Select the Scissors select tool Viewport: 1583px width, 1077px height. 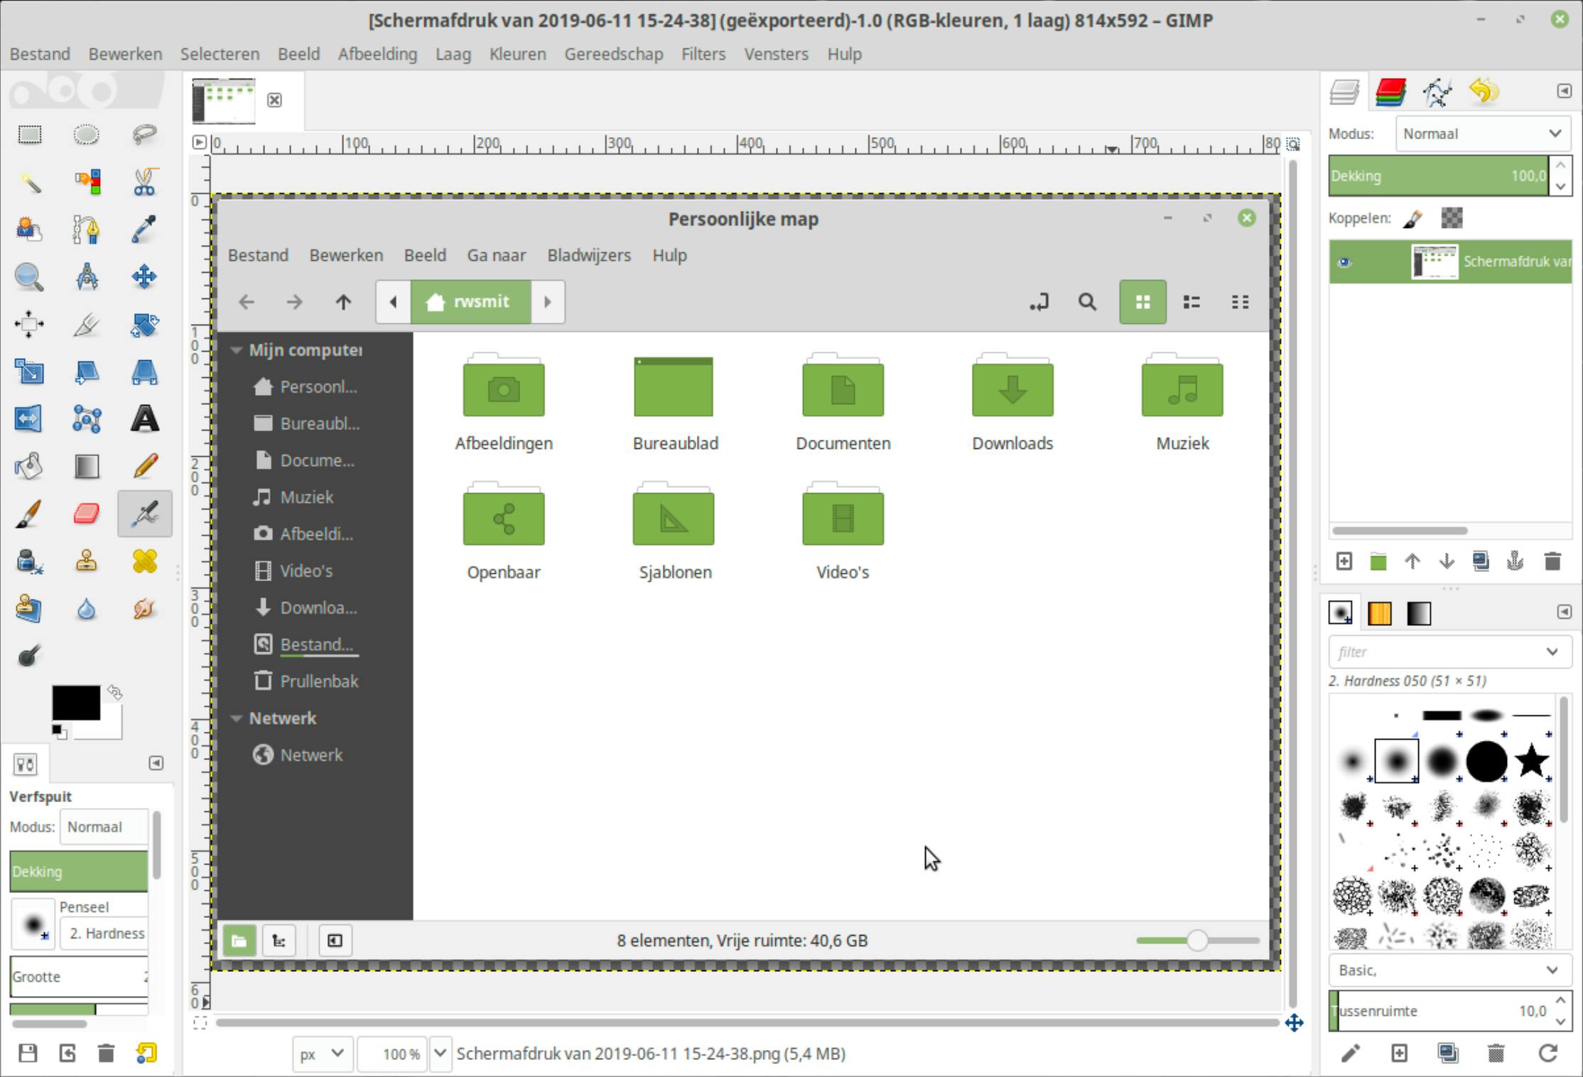coord(144,182)
